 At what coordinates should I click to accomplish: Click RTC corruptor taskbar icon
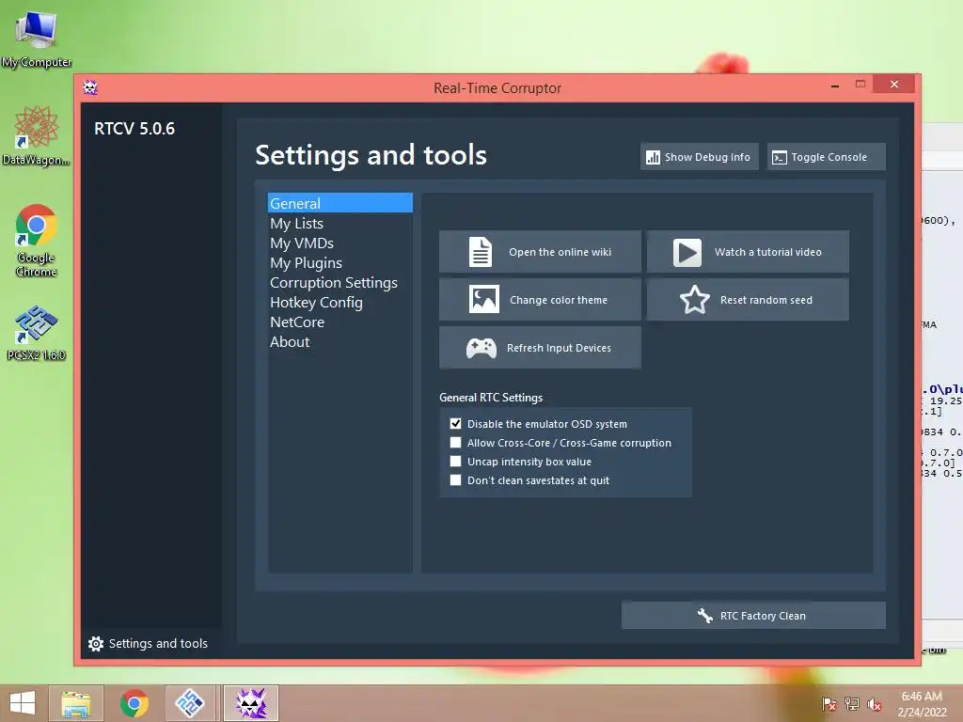click(x=251, y=703)
